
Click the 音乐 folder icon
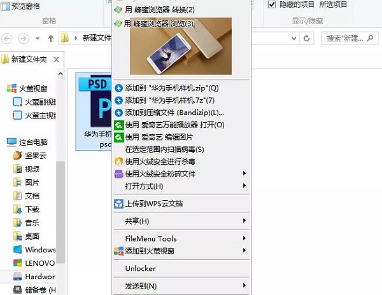pyautogui.click(x=18, y=223)
